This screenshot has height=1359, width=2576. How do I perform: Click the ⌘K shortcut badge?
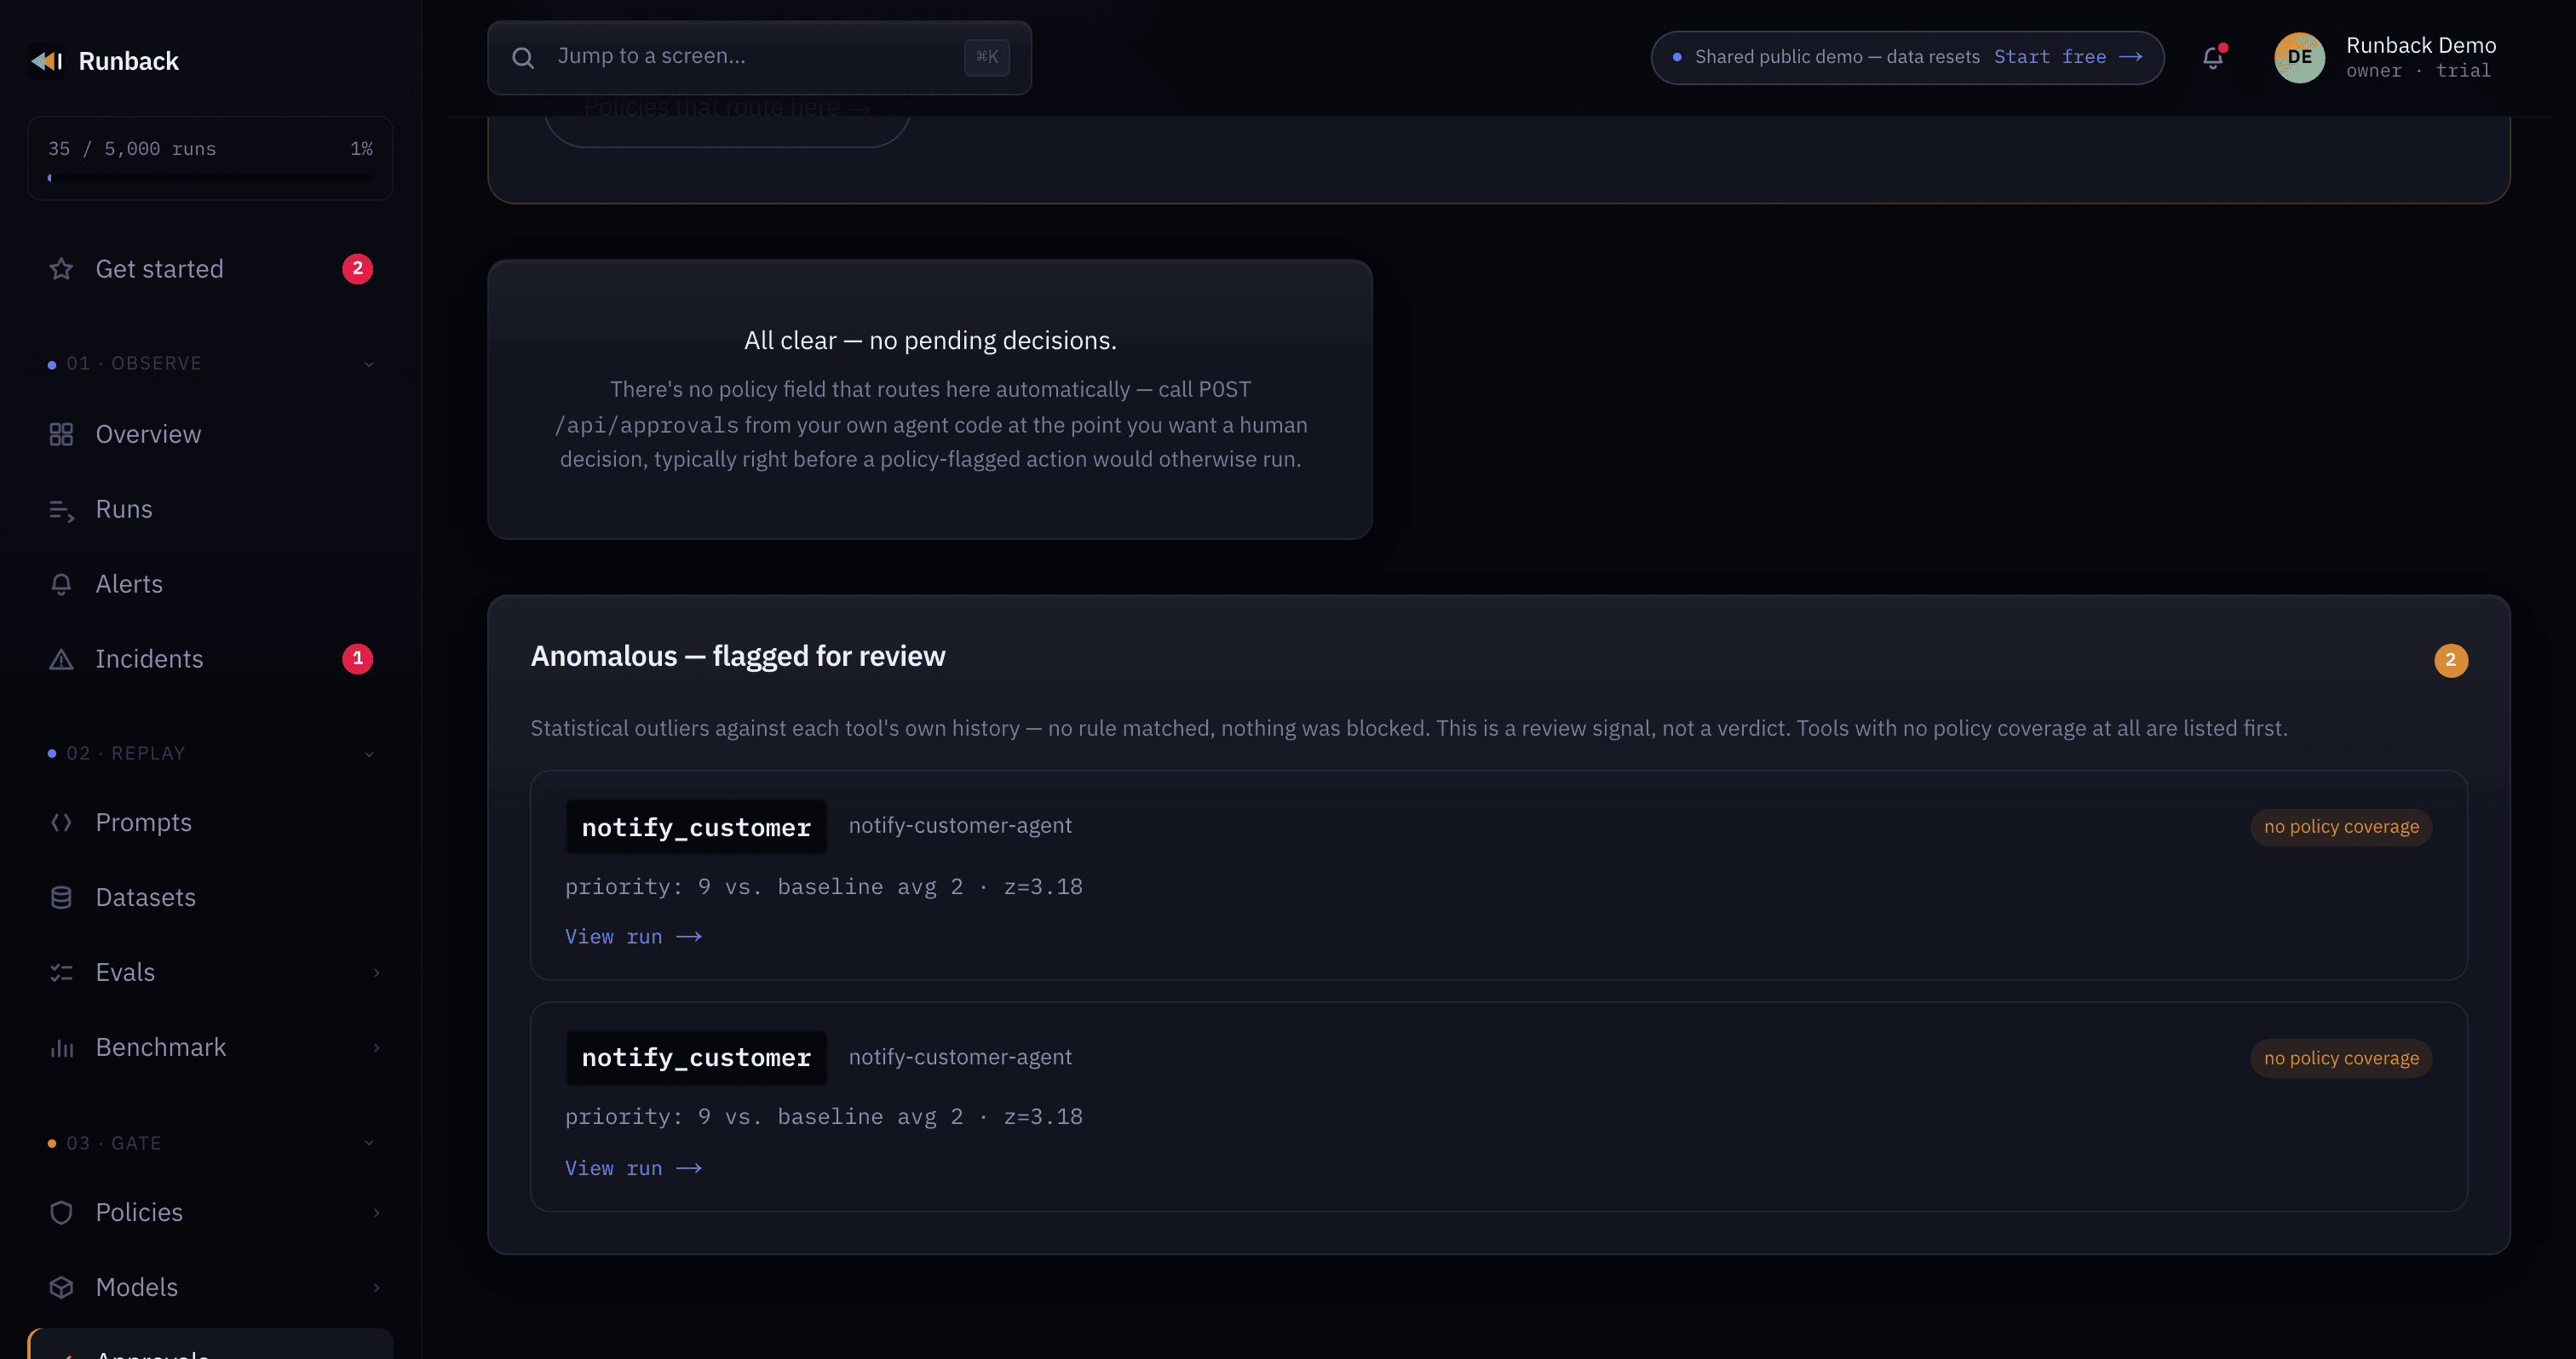(x=986, y=57)
